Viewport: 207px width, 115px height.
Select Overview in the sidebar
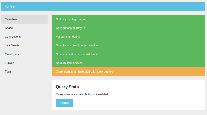[11, 19]
